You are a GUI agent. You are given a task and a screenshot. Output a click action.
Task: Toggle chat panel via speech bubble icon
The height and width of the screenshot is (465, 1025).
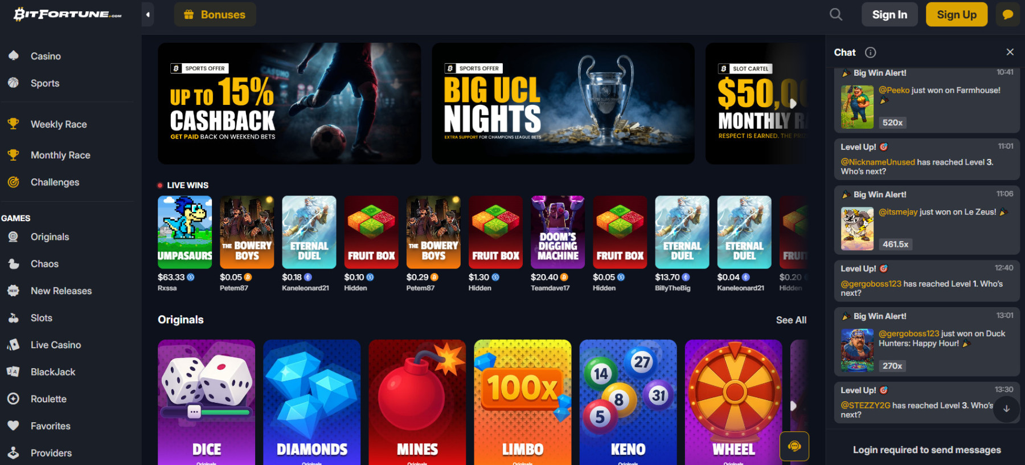coord(1007,14)
